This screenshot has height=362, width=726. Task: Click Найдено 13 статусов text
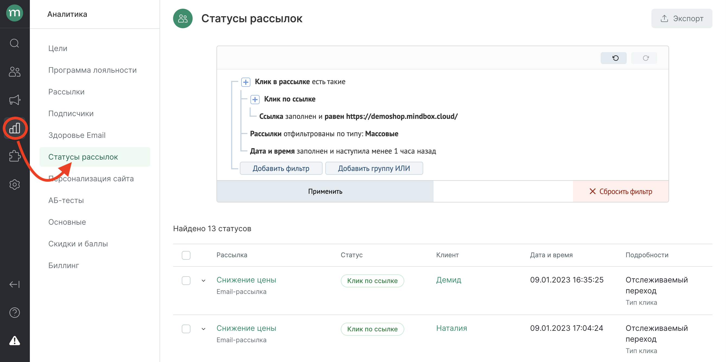click(212, 229)
